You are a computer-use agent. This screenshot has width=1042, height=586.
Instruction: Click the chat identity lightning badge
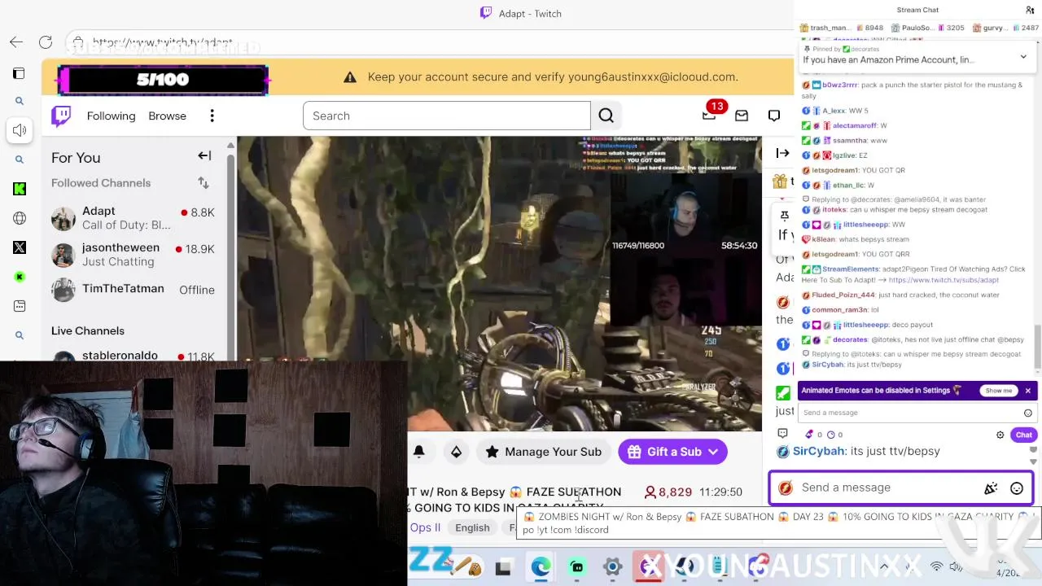pos(786,488)
